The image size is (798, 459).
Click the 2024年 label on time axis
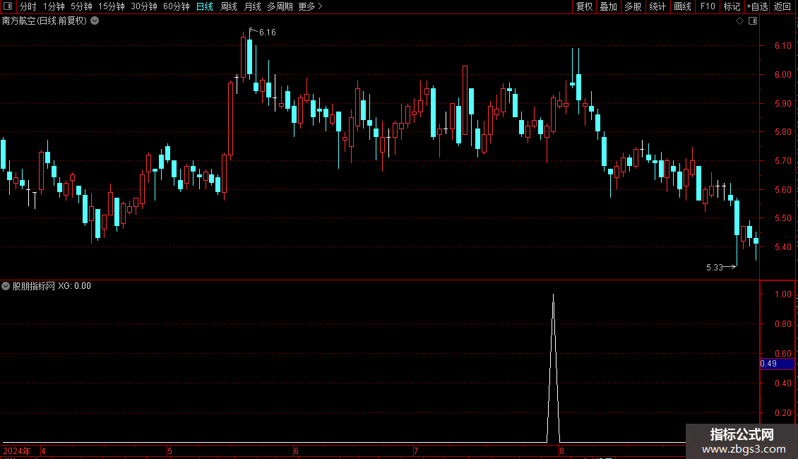pyautogui.click(x=17, y=451)
